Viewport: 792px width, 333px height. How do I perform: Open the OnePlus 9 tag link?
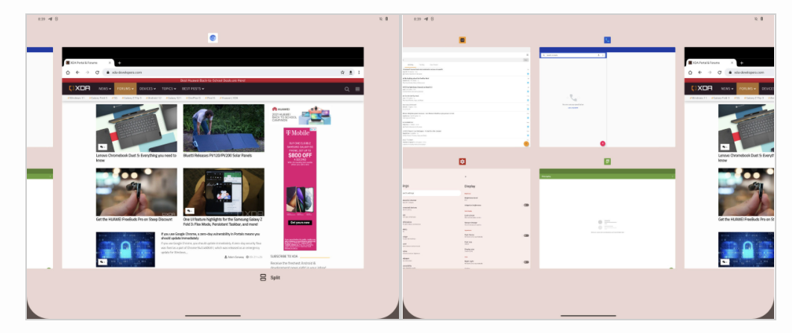pos(192,98)
